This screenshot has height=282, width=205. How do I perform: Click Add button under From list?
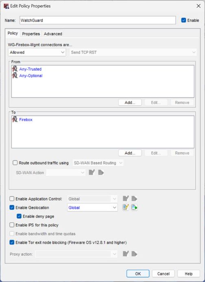[x=130, y=103]
